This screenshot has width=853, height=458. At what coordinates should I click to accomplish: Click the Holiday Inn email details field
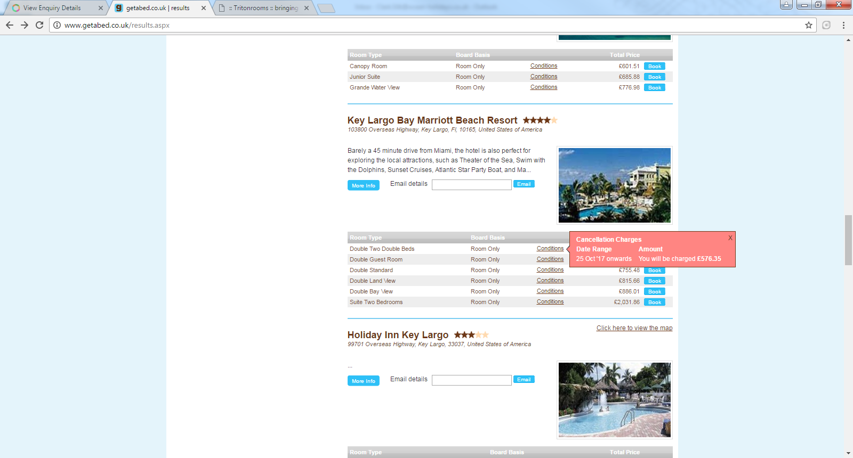(x=472, y=380)
